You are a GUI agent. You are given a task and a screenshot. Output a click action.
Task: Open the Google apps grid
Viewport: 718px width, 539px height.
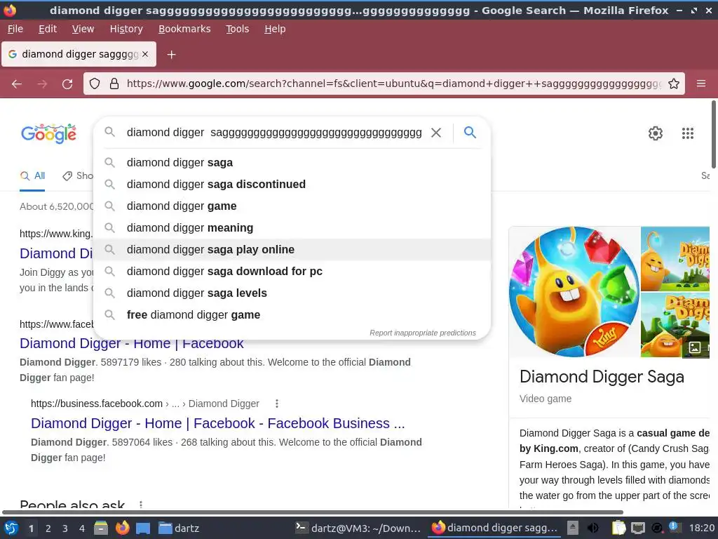(x=688, y=133)
